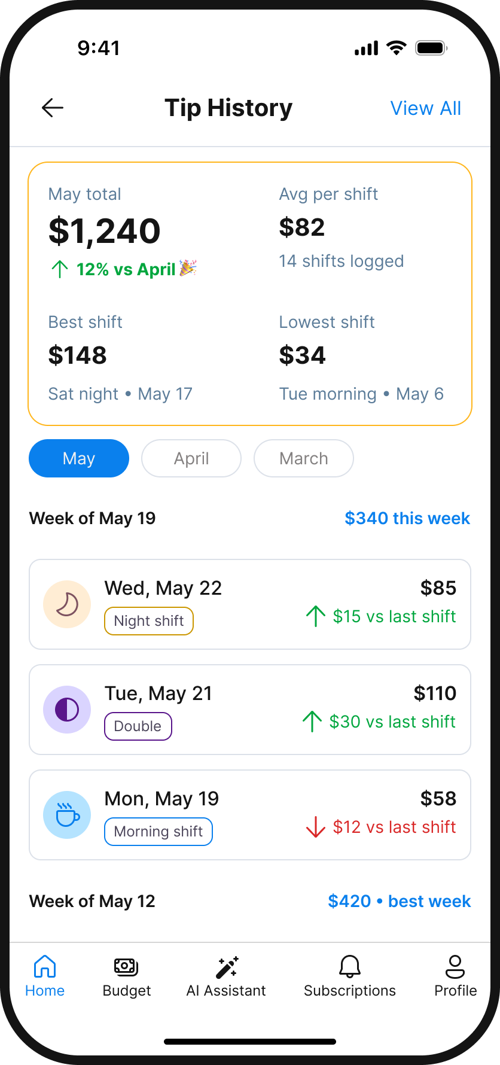This screenshot has width=500, height=1065.
Task: Open the Wed, May 22 shift entry
Action: [250, 604]
